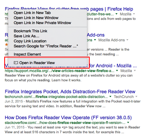Screen dimensions: 156x138
Task: Expand green arrow beside the Add-ons result URL
Action: (95, 40)
